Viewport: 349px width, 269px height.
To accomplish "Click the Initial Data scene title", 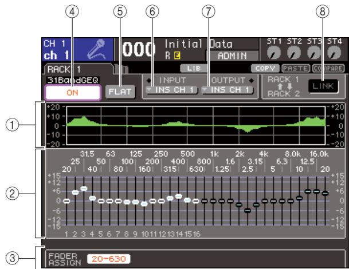I will [198, 44].
